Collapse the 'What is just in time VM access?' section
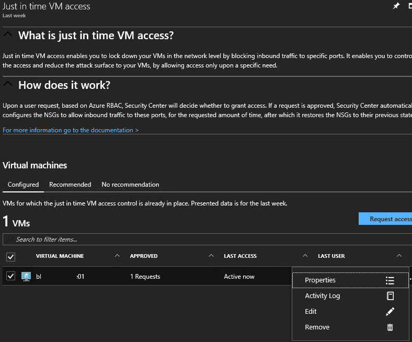 (x=8, y=35)
